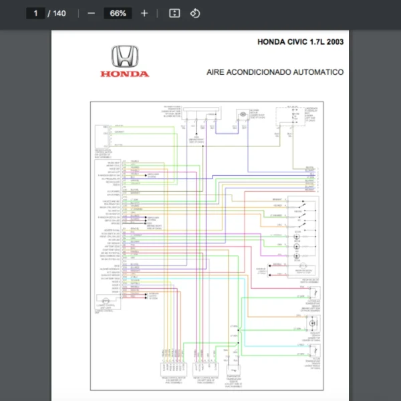Viewport: 401px width, 401px height.
Task: Click the red HONDA wordmark
Action: coord(125,74)
